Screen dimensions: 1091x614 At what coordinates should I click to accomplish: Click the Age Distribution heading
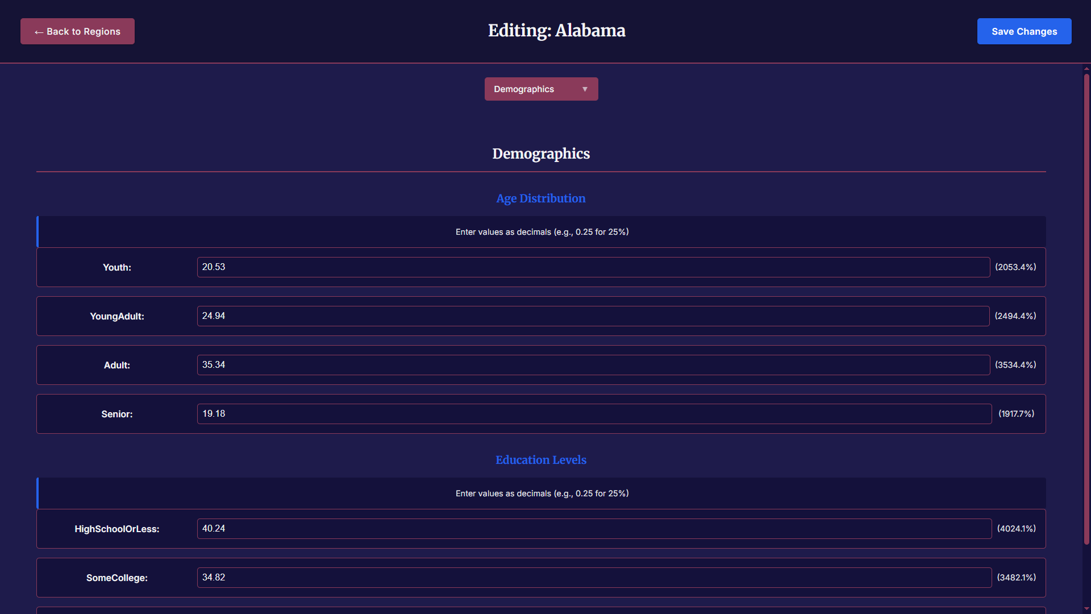coord(540,198)
